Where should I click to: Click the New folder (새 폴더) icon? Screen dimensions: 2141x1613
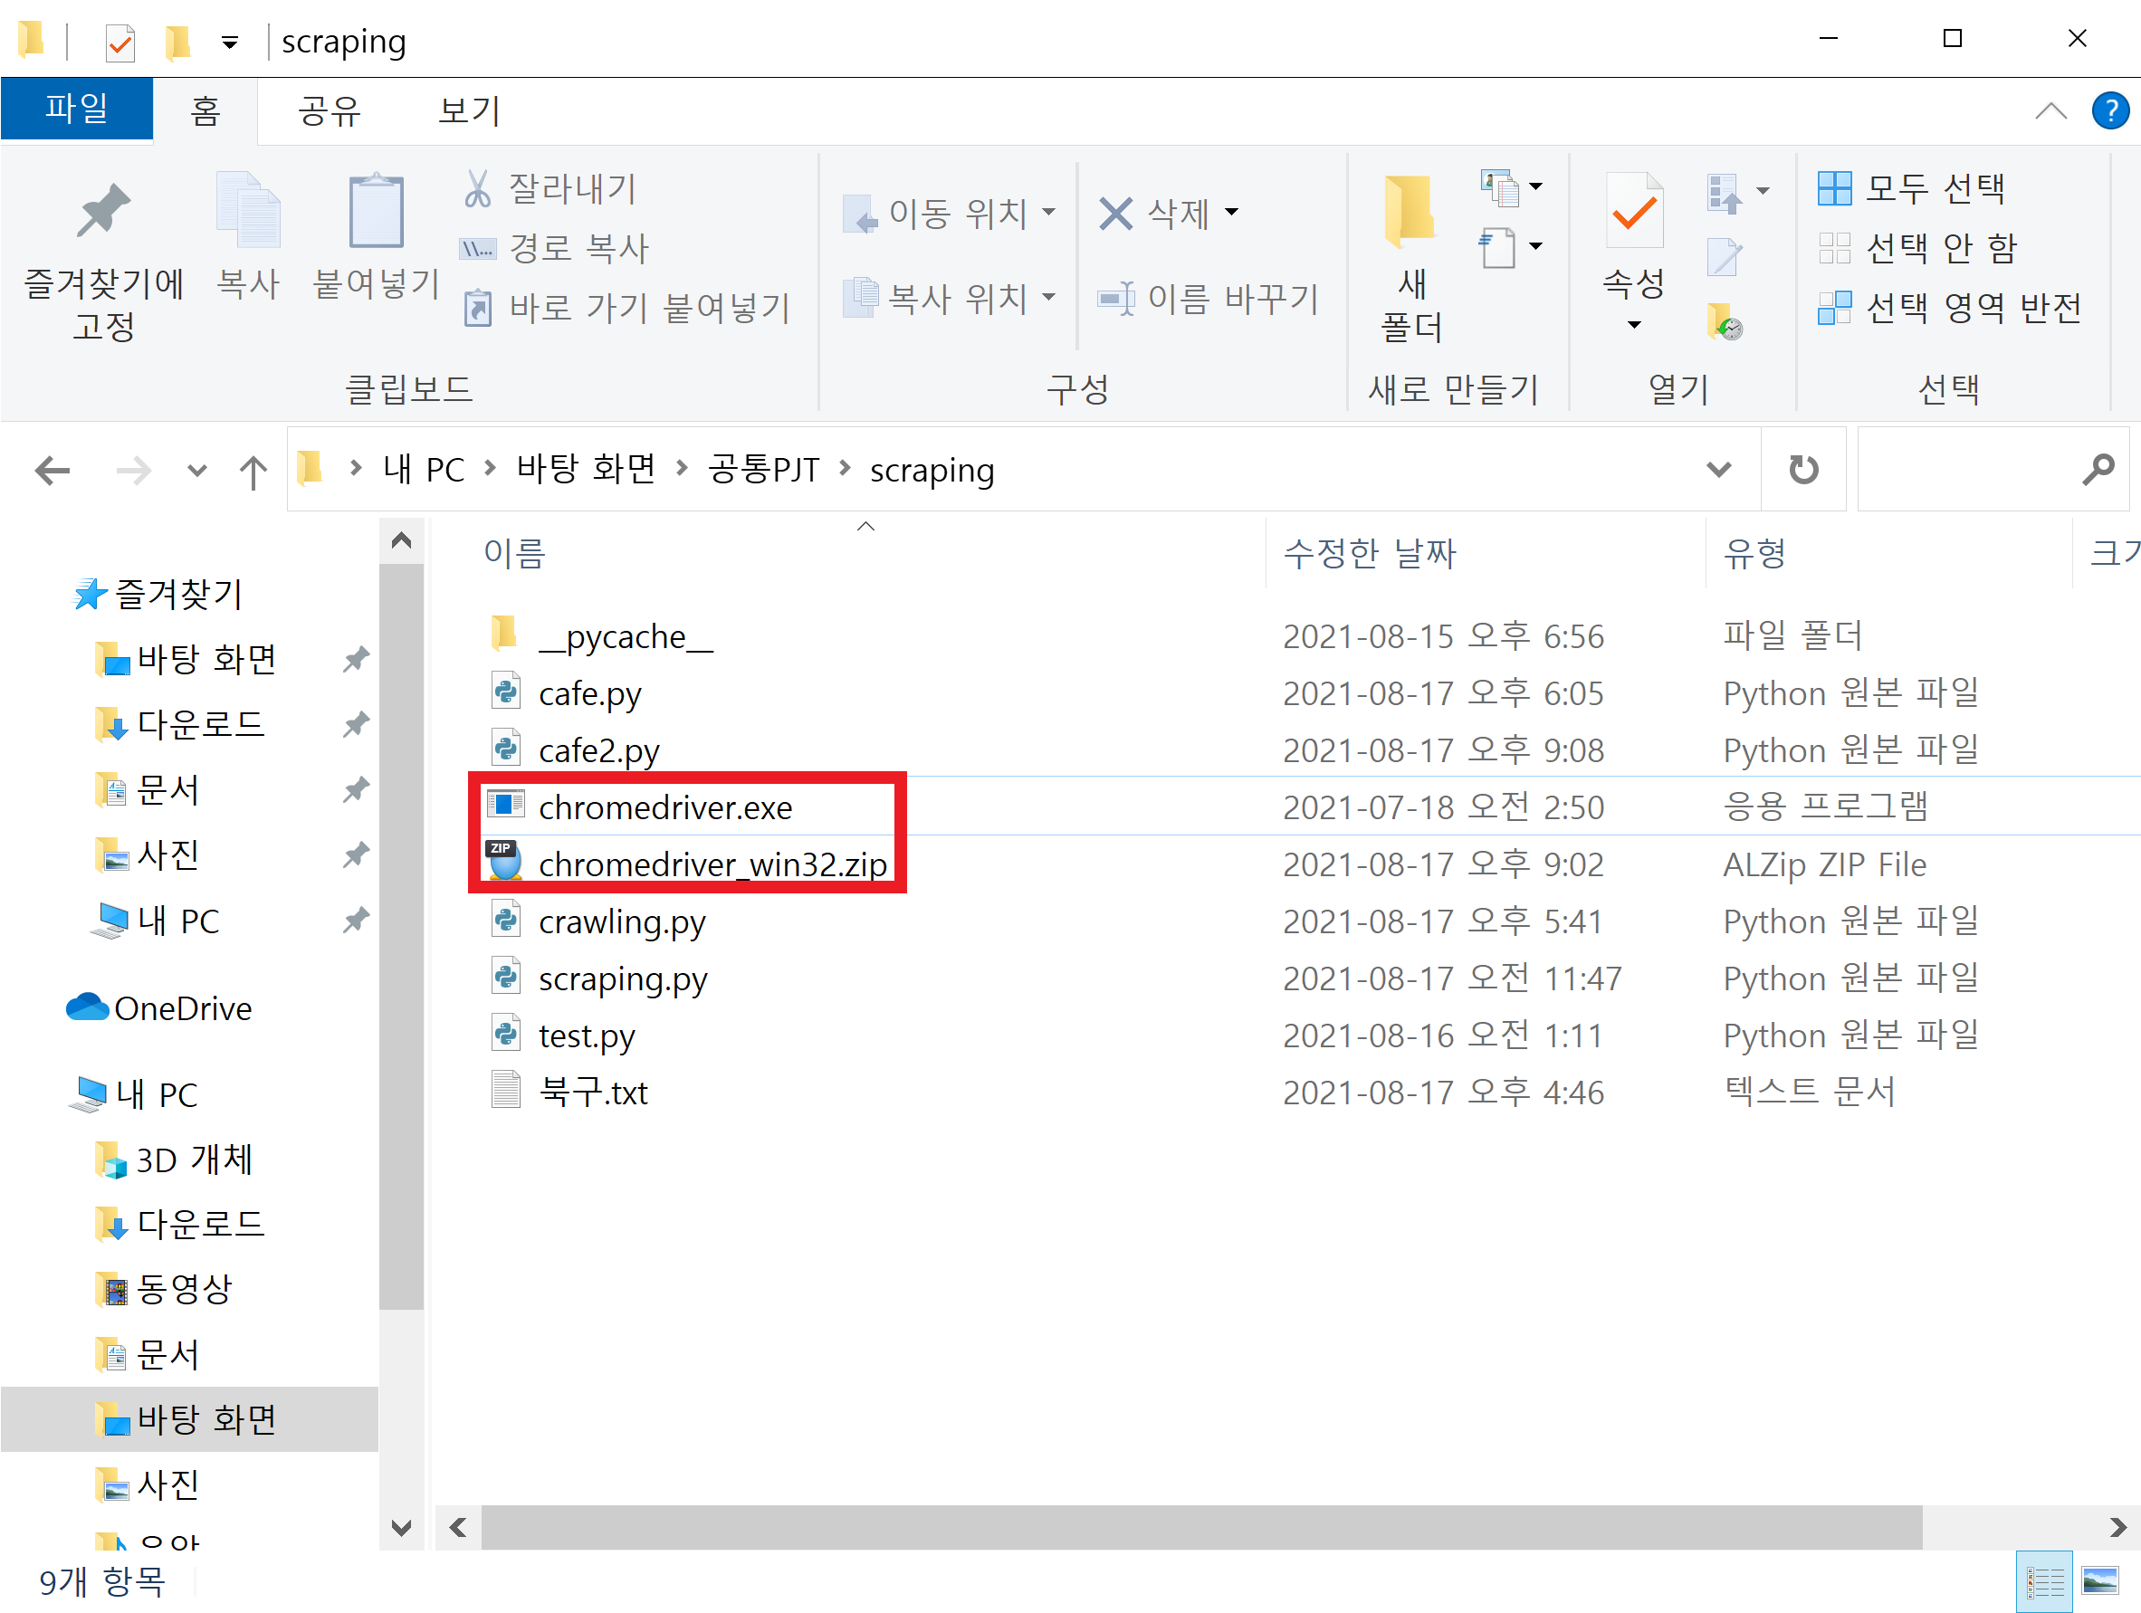[x=1410, y=213]
